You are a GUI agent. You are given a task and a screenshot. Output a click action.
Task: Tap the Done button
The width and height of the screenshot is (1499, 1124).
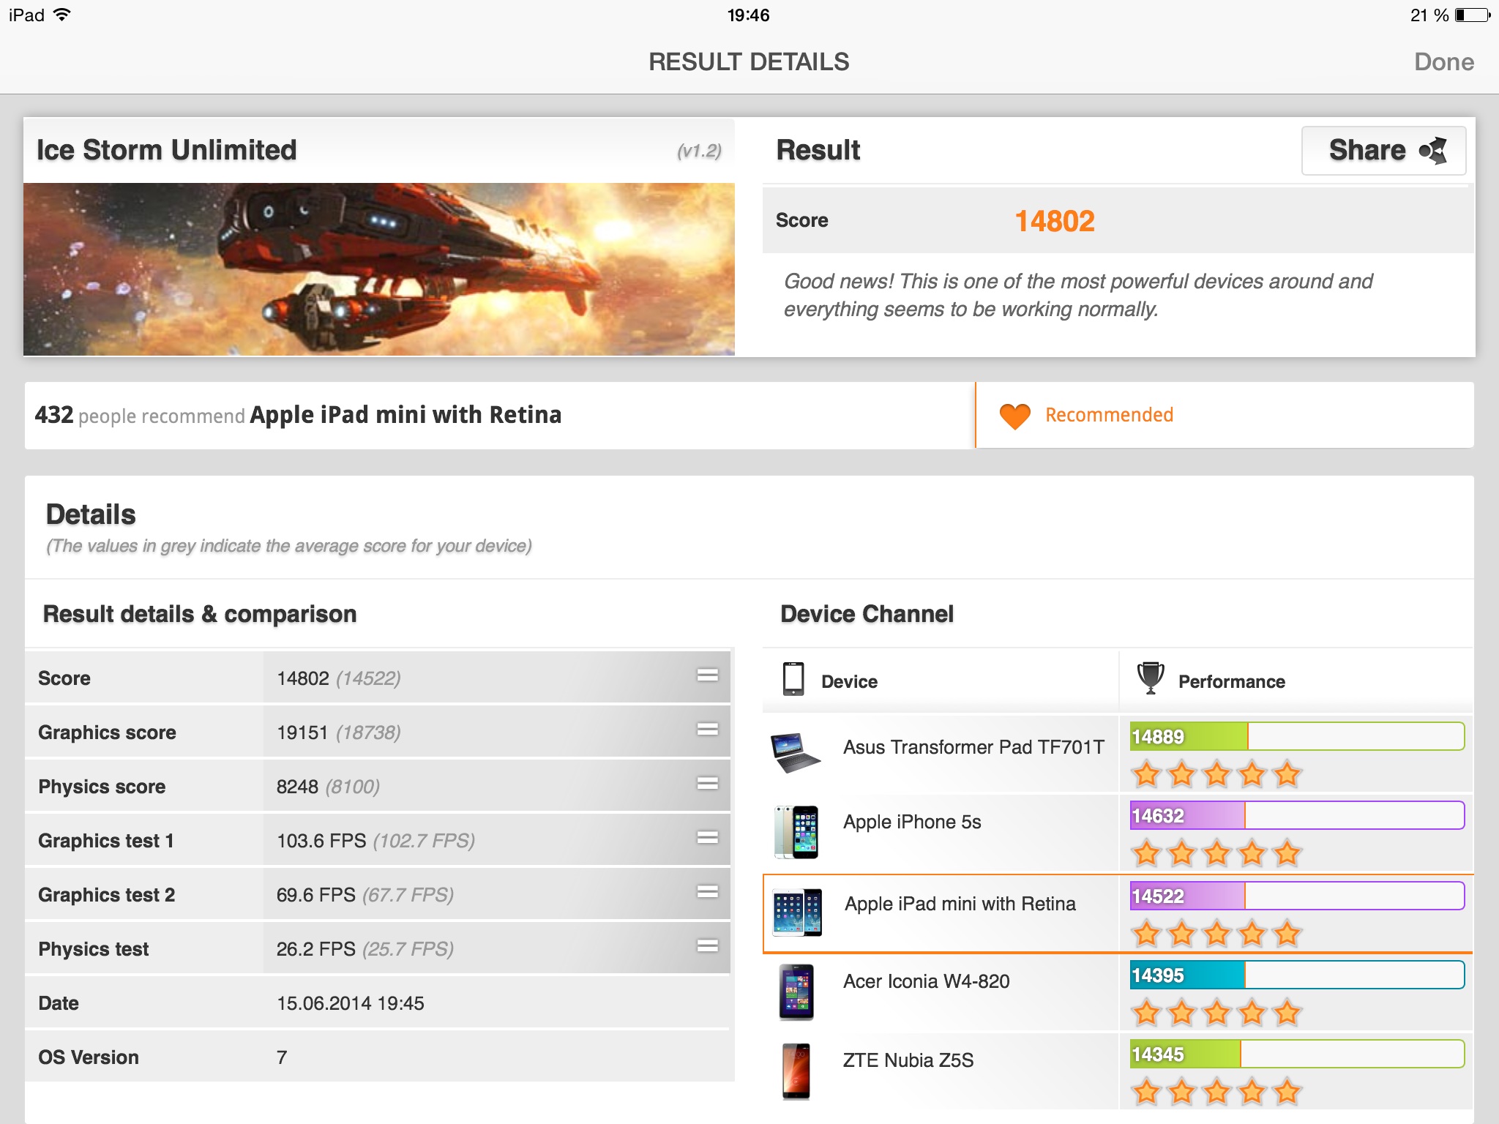[1443, 61]
